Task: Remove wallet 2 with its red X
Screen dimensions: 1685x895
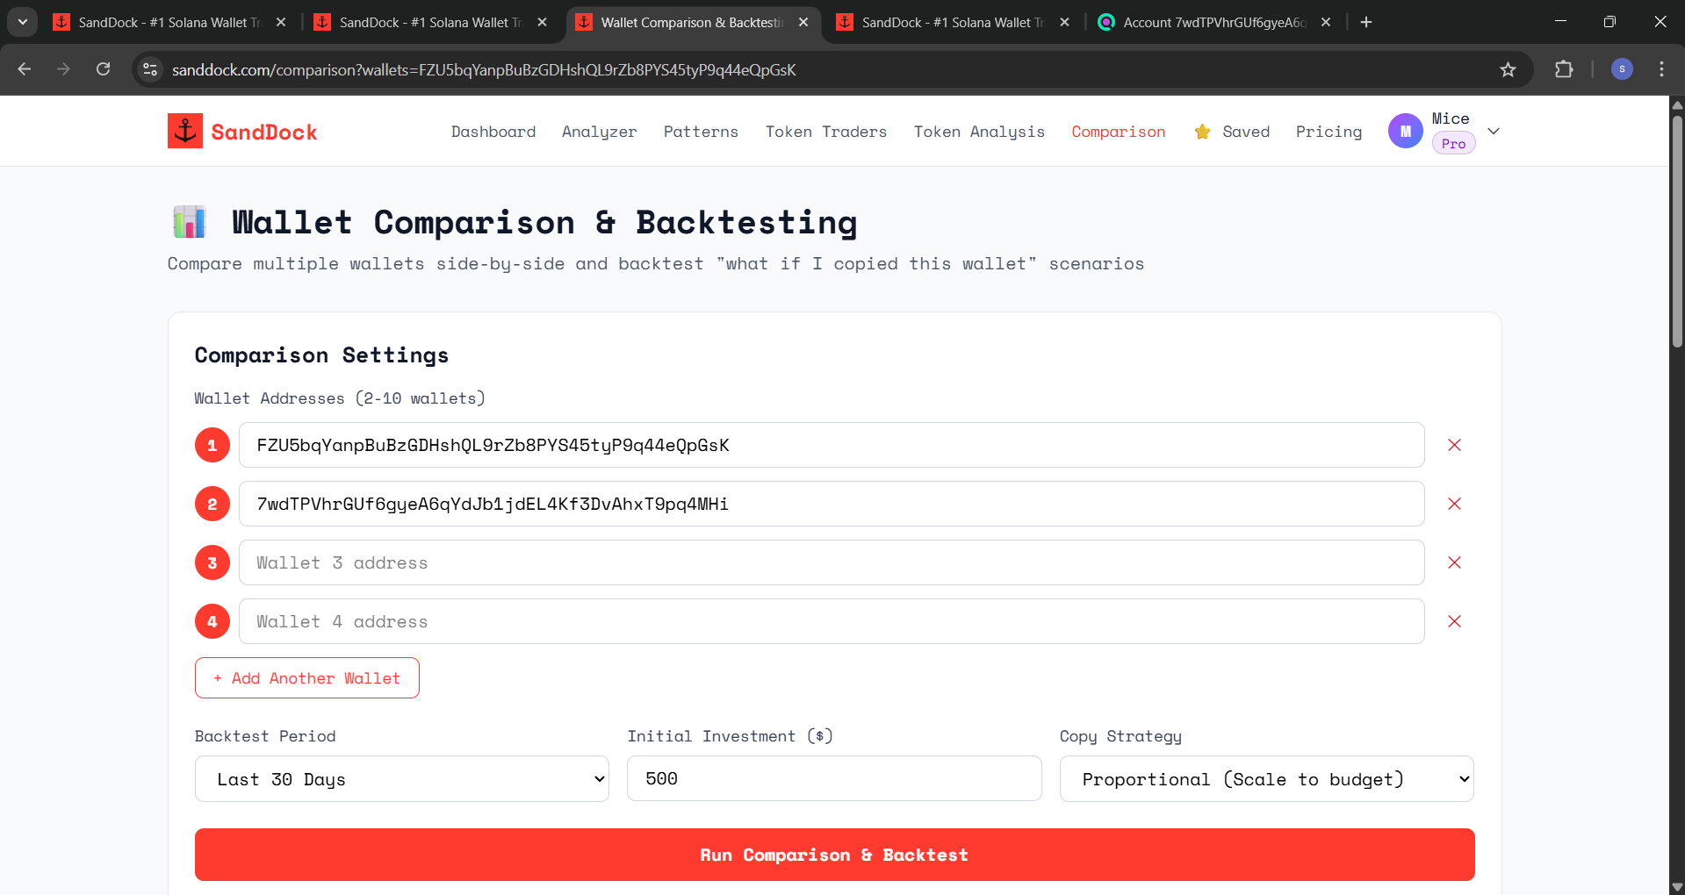Action: coord(1454,504)
